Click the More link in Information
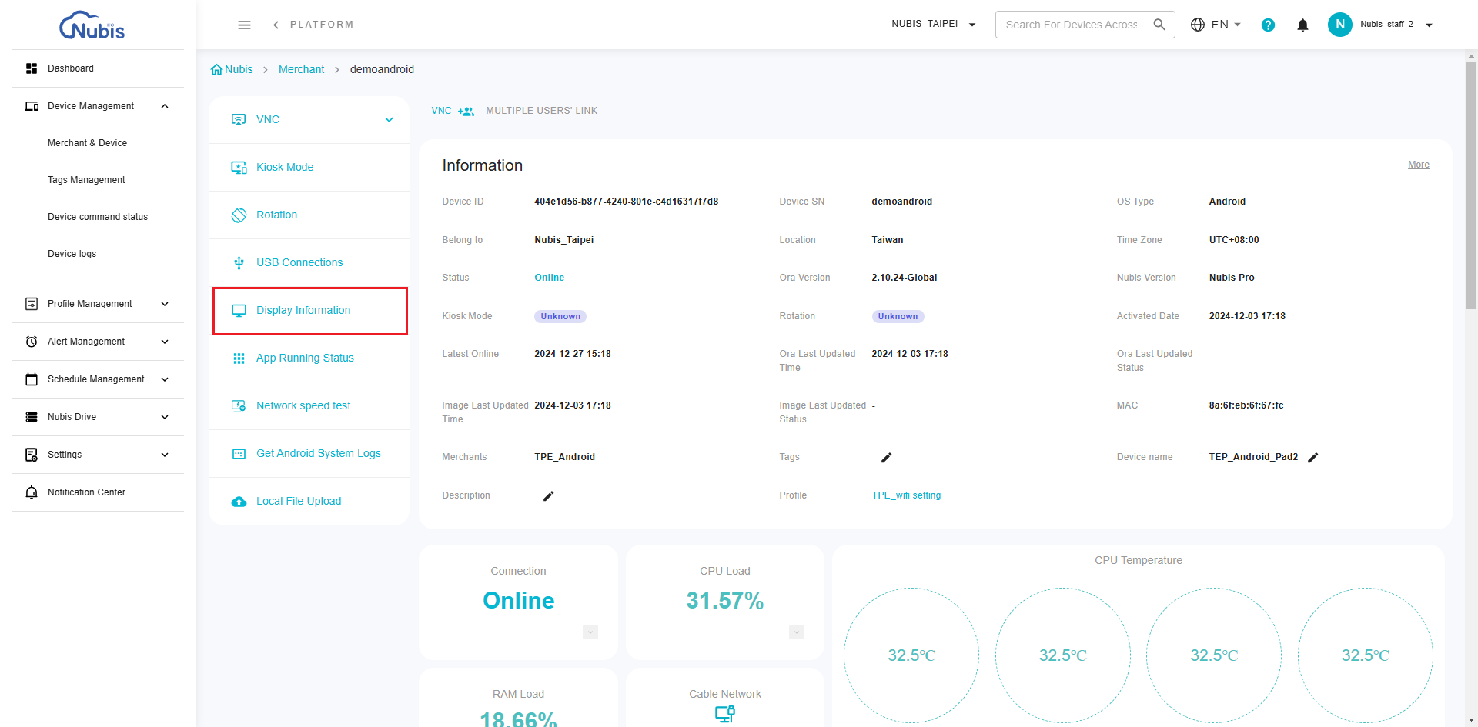The height and width of the screenshot is (727, 1478). pyautogui.click(x=1418, y=165)
